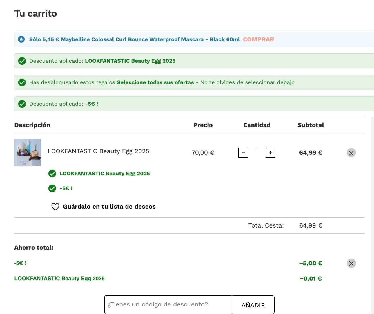Click the checkmark icon in the unlocked gifts banner
Viewport: 374px width, 314px height.
tap(22, 82)
